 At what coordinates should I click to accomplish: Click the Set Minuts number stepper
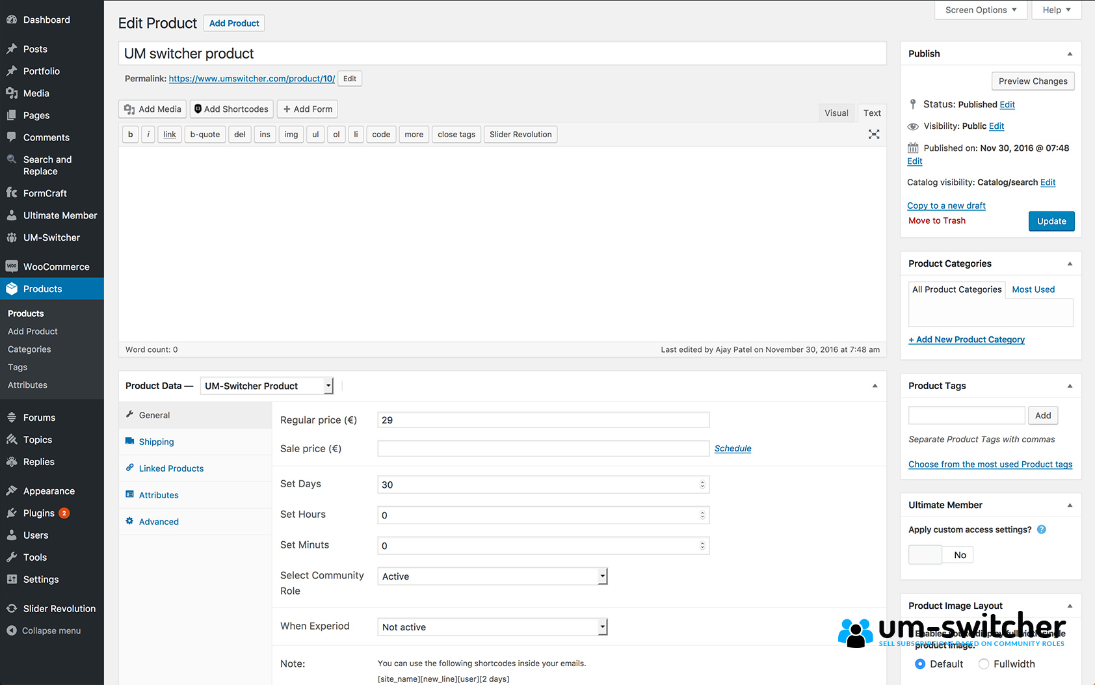[702, 546]
